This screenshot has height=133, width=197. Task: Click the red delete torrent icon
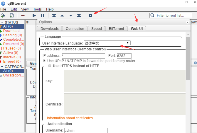click(23, 15)
